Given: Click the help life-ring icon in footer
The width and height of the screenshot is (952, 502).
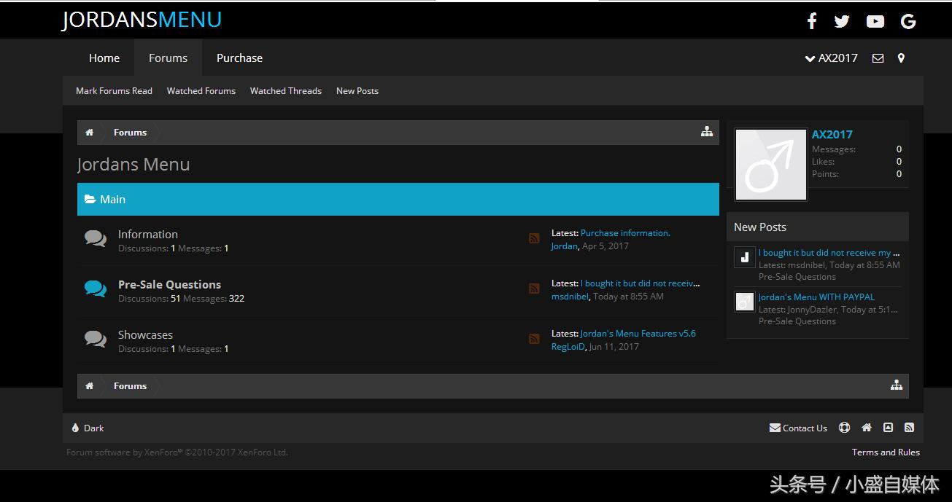Looking at the screenshot, I should point(844,428).
